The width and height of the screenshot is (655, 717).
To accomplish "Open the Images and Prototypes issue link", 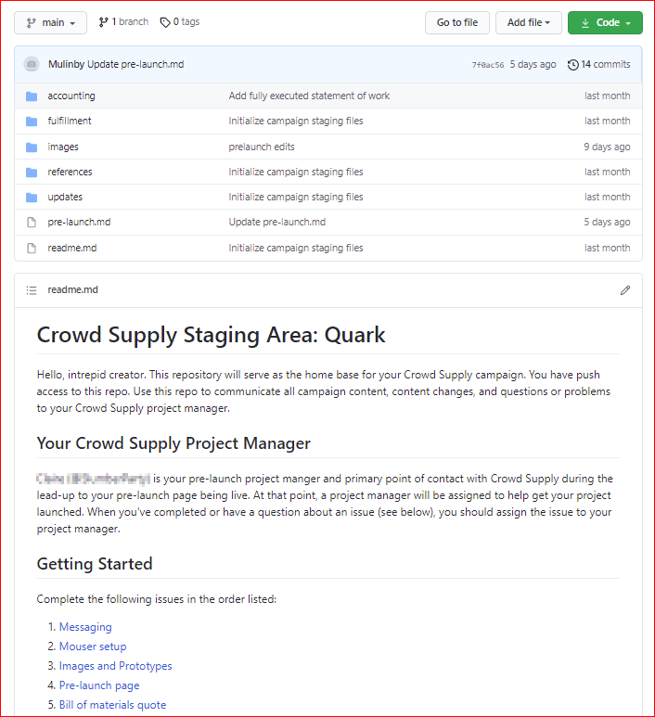I will (116, 666).
